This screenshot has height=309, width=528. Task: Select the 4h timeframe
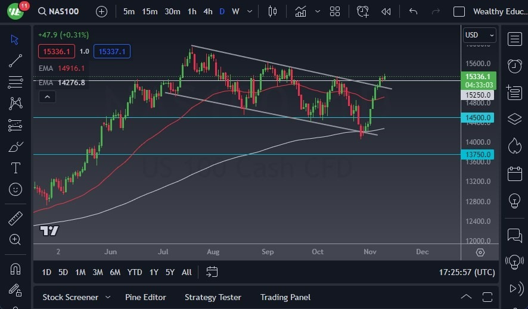pyautogui.click(x=208, y=11)
